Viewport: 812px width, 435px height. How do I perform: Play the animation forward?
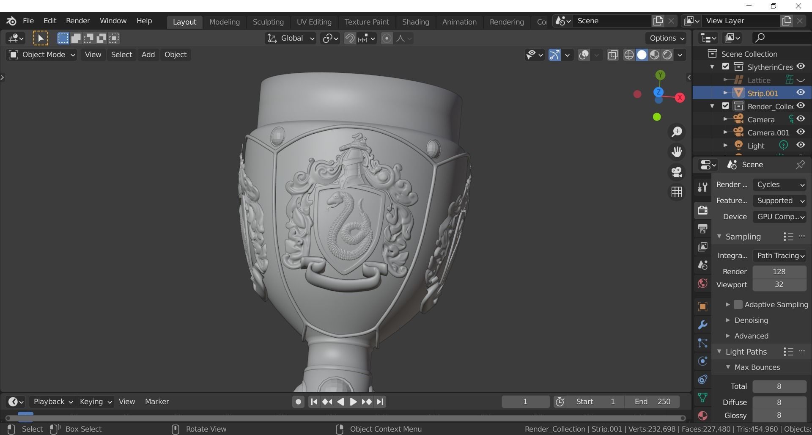point(353,402)
